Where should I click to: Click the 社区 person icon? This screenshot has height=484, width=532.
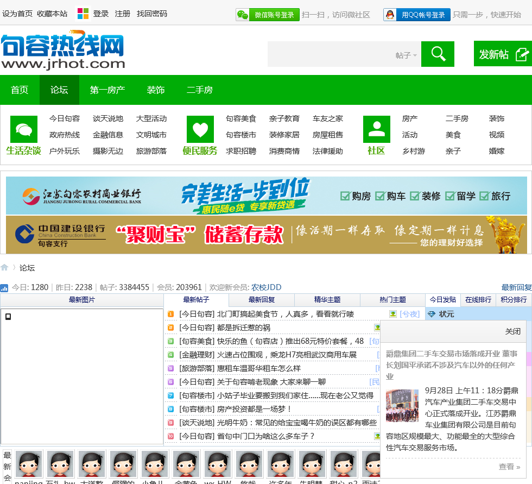coord(377,129)
